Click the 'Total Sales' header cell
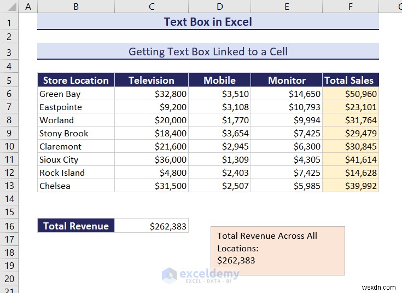This screenshot has width=402, height=293. tap(351, 80)
